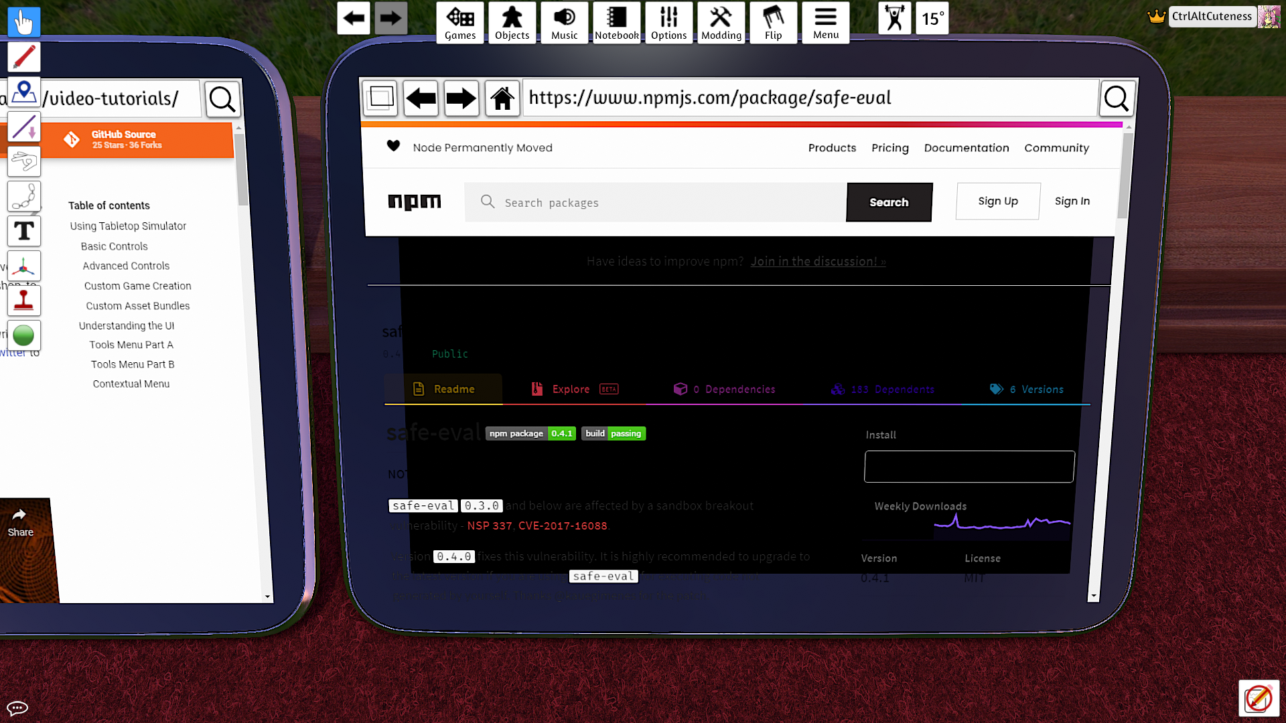Switch to the Explore tab

(x=571, y=389)
